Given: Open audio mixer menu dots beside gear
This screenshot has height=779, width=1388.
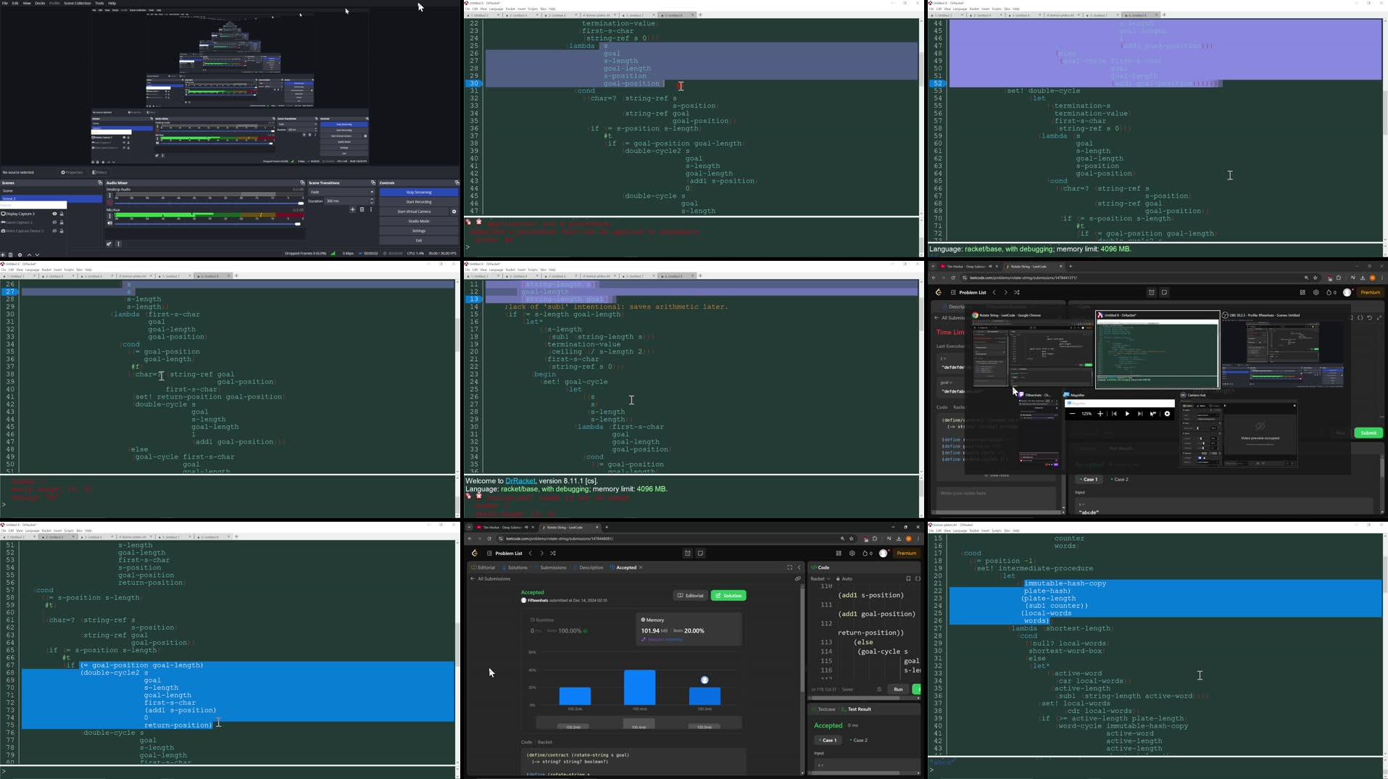Looking at the screenshot, I should coord(118,244).
